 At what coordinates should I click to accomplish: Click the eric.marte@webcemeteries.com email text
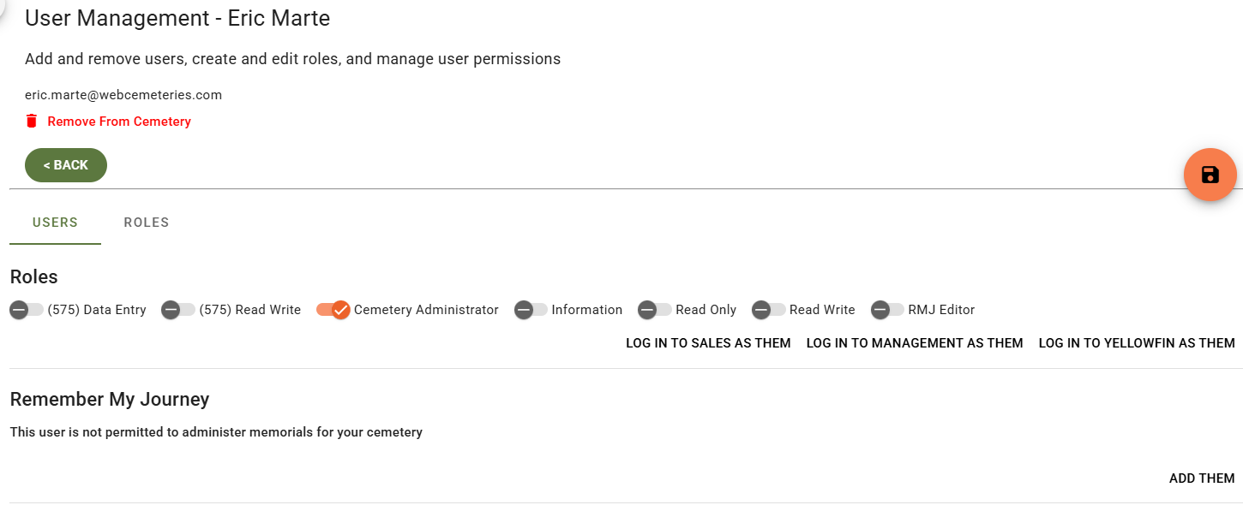123,95
